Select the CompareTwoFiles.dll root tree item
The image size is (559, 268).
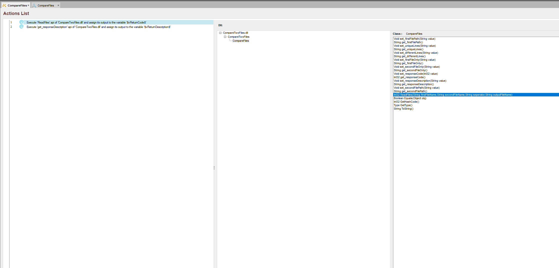pos(235,33)
